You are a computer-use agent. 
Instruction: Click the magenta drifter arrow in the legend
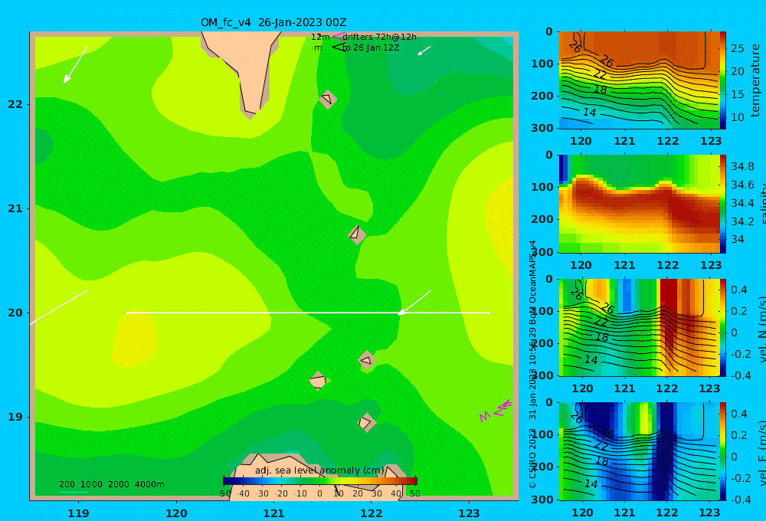coord(338,36)
